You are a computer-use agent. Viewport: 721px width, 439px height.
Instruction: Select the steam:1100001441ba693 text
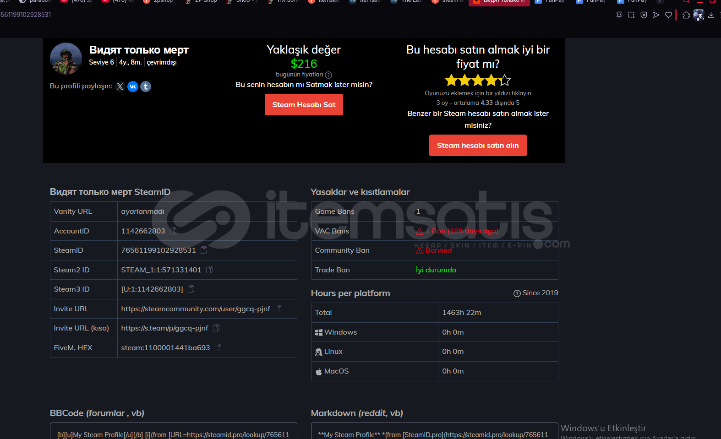point(165,347)
